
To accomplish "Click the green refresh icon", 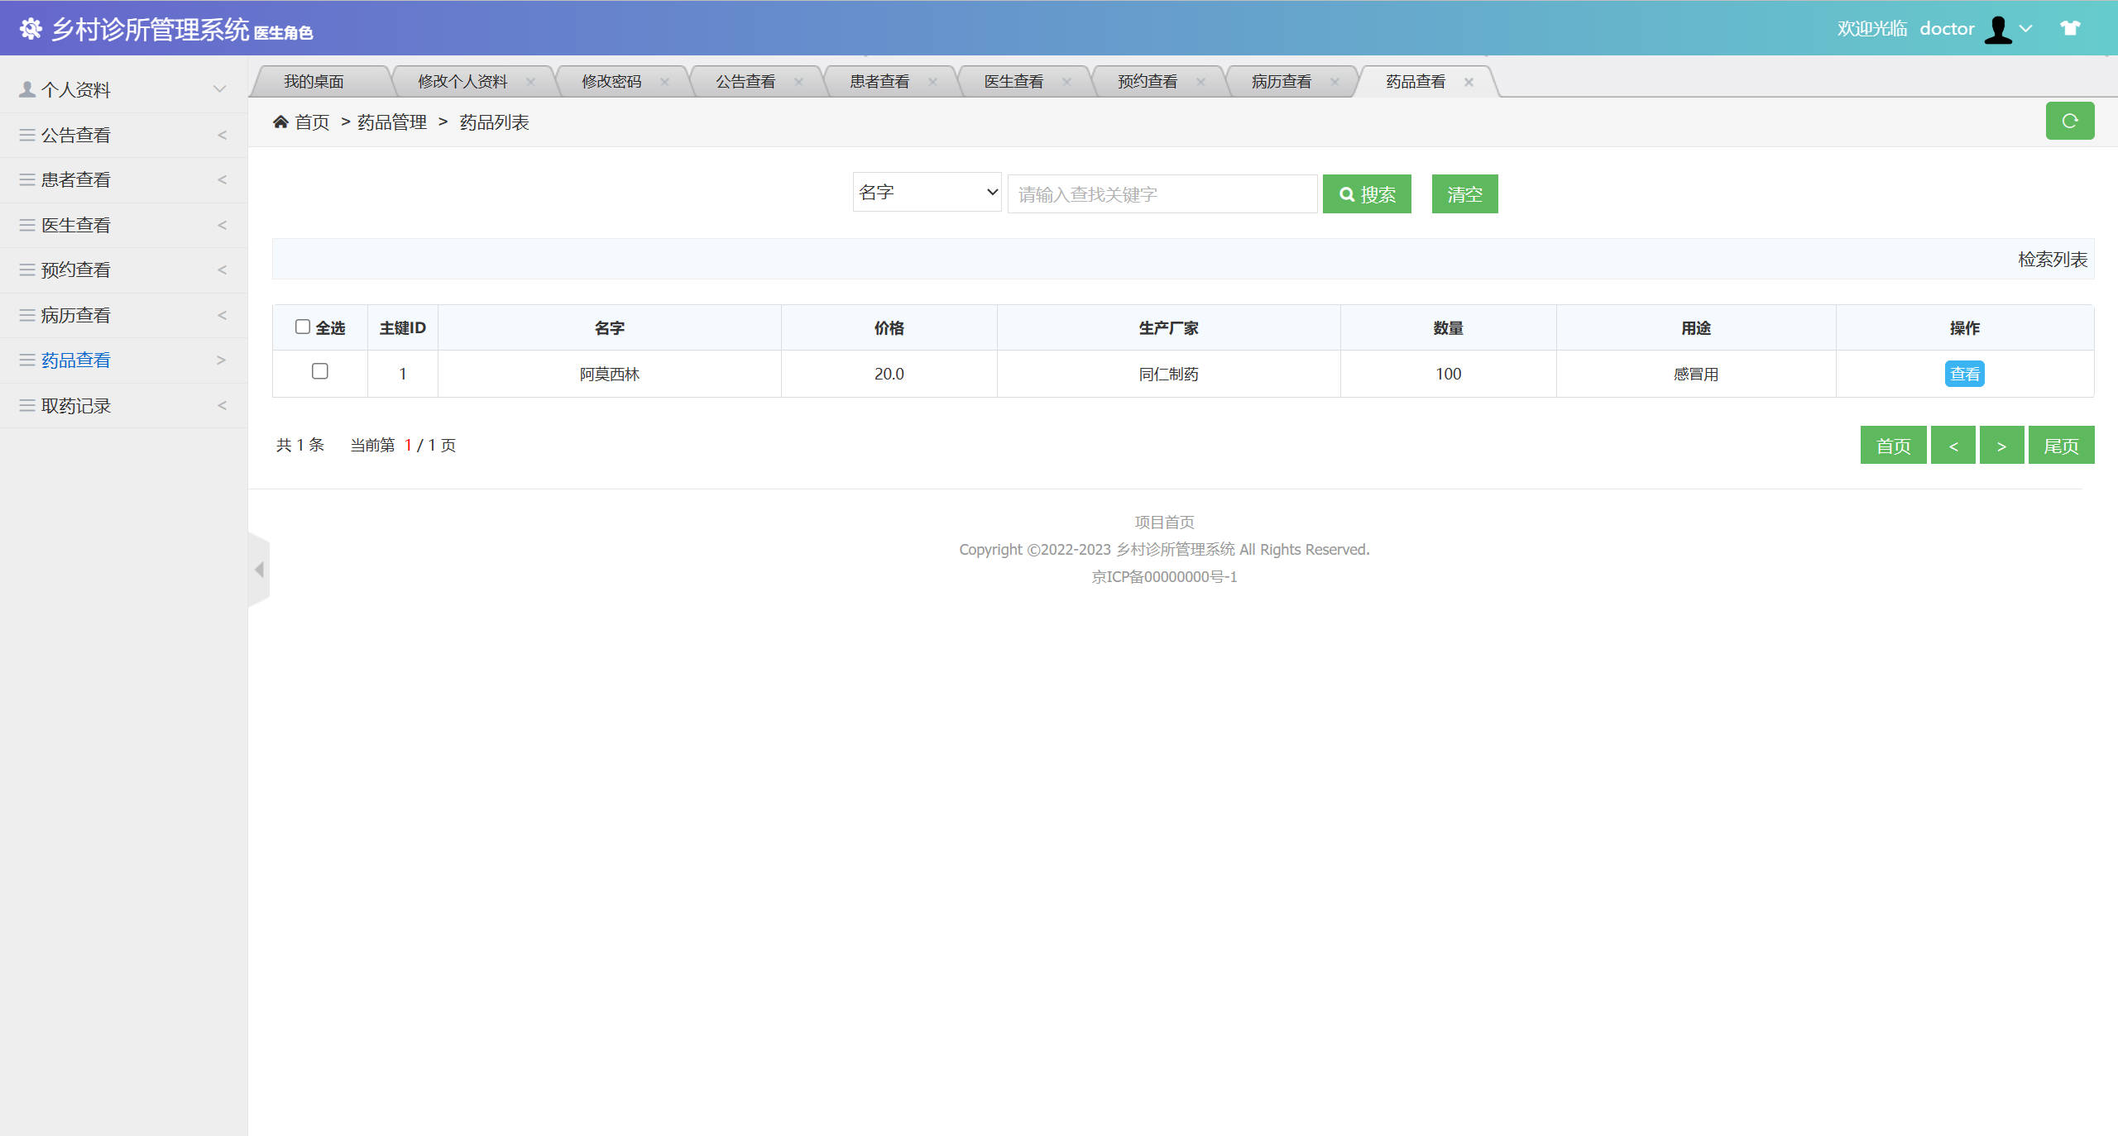I will [x=2070, y=121].
